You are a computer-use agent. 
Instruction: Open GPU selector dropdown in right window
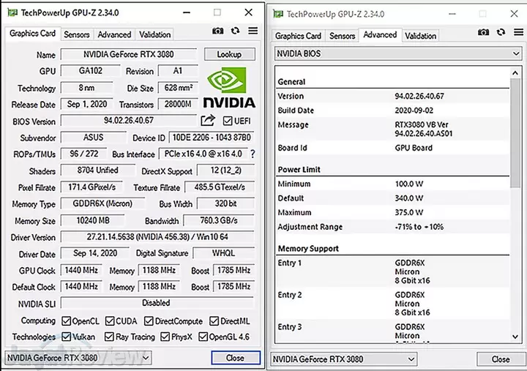(x=344, y=359)
